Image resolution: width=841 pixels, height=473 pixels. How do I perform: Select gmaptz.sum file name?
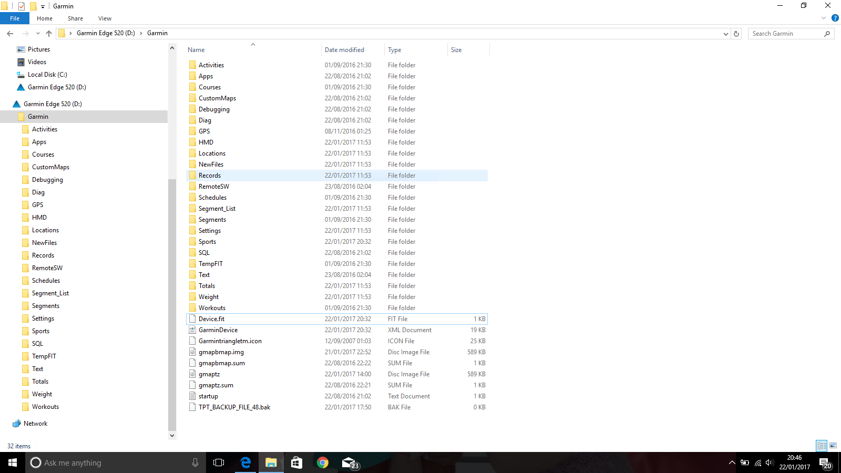point(216,385)
